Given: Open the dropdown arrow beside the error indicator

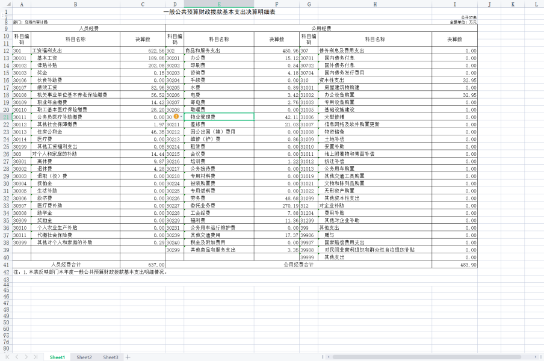Looking at the screenshot, I should tap(182, 116).
